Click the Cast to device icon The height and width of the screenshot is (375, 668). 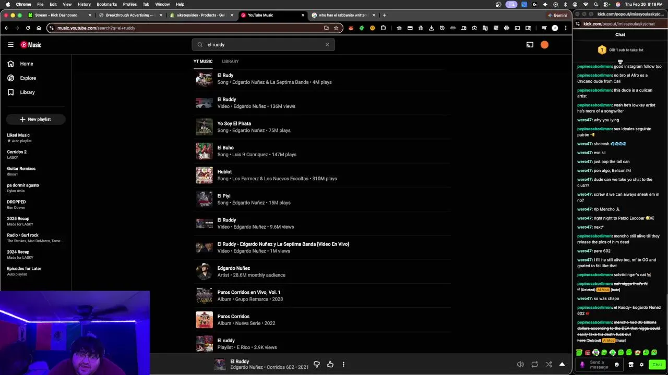click(530, 45)
